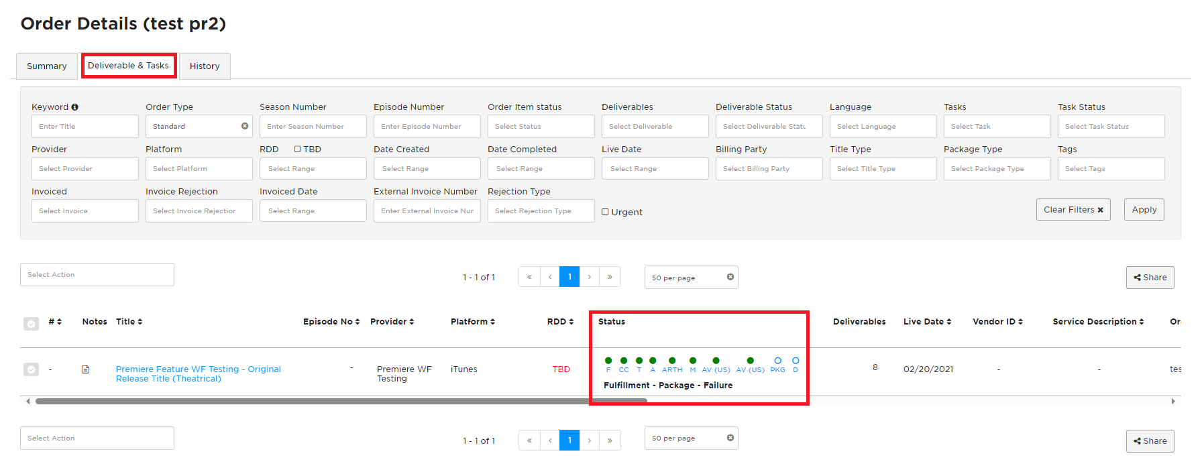The image size is (1202, 470).
Task: Click the ARTH status dot
Action: click(672, 361)
